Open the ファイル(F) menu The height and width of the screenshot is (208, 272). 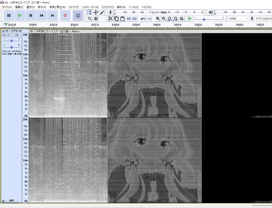[6, 7]
